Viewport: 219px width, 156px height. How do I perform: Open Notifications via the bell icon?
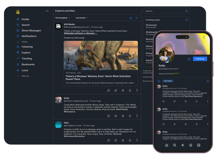tap(18, 36)
